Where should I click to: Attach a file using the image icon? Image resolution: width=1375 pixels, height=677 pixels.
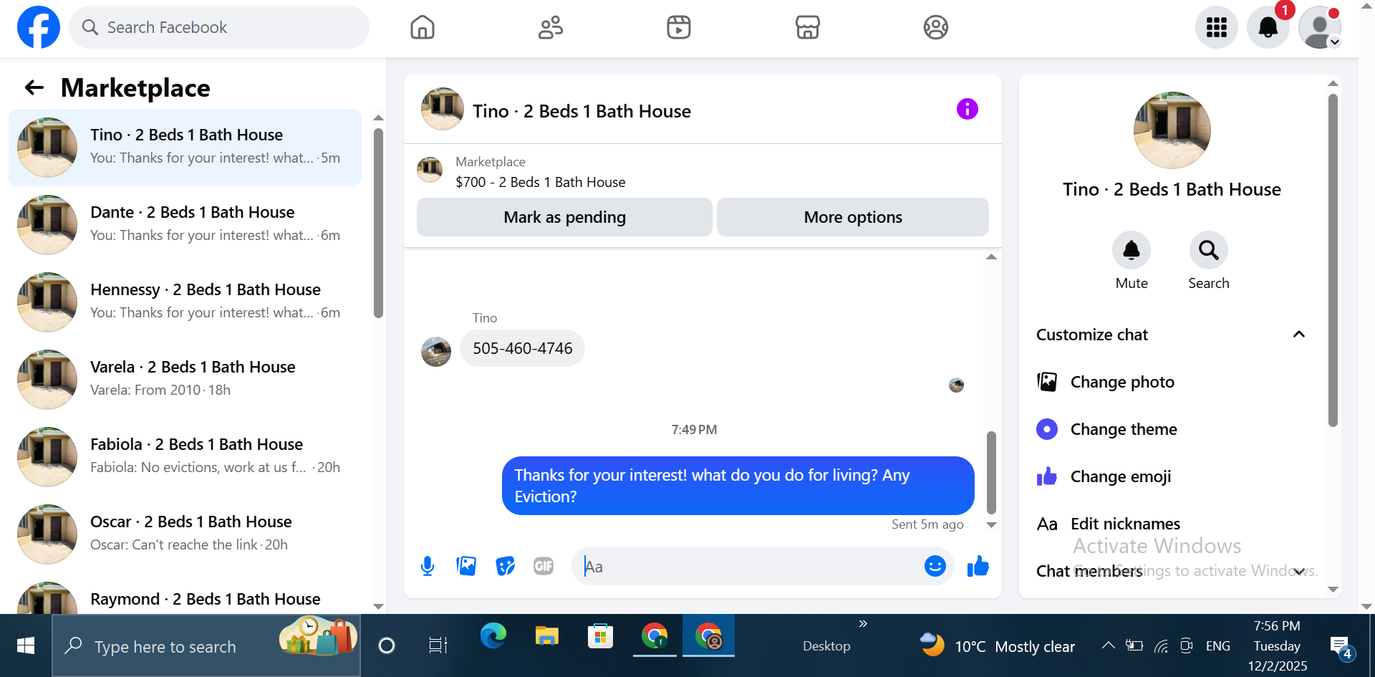tap(466, 566)
